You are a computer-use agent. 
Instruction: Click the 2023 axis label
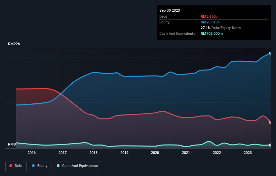click(x=248, y=153)
